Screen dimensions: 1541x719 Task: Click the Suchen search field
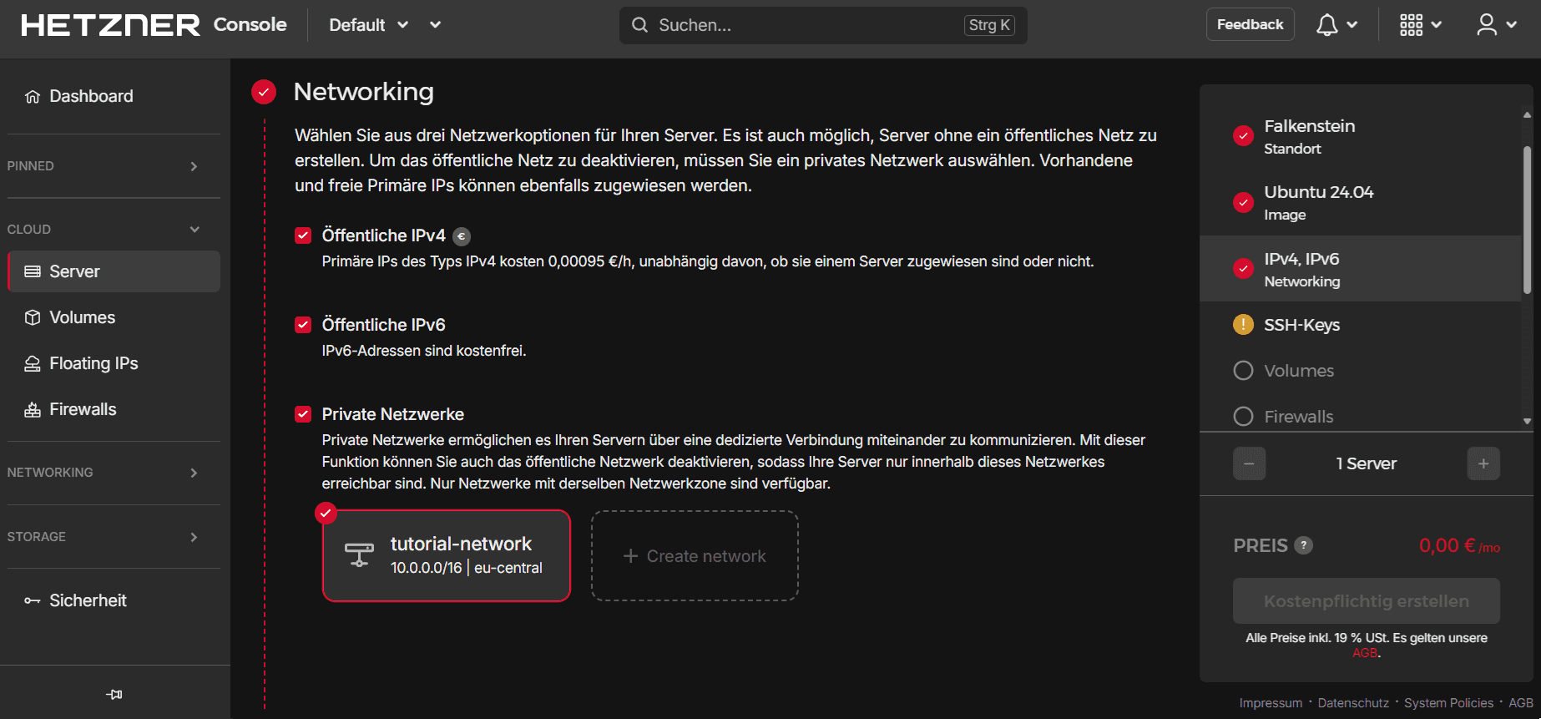tap(801, 25)
